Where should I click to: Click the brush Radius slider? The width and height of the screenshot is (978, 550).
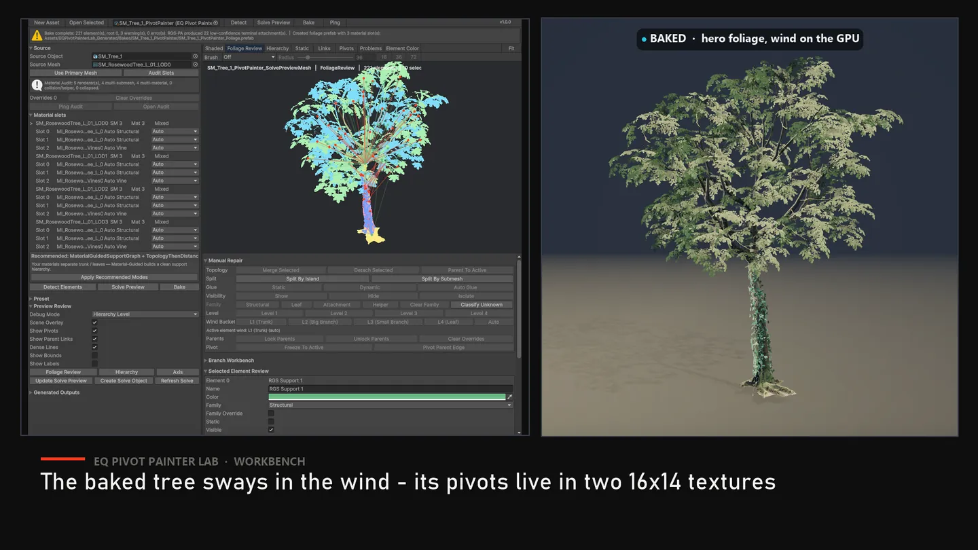(326, 58)
